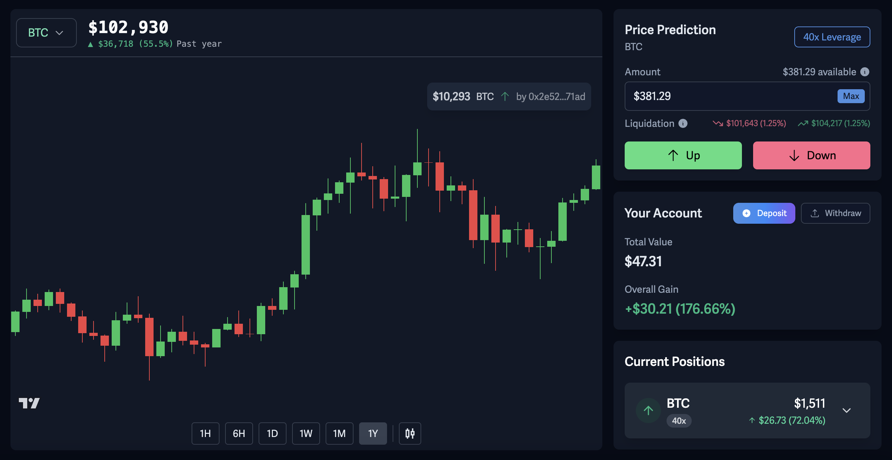
Task: Switch to the 1H timeframe
Action: click(206, 433)
